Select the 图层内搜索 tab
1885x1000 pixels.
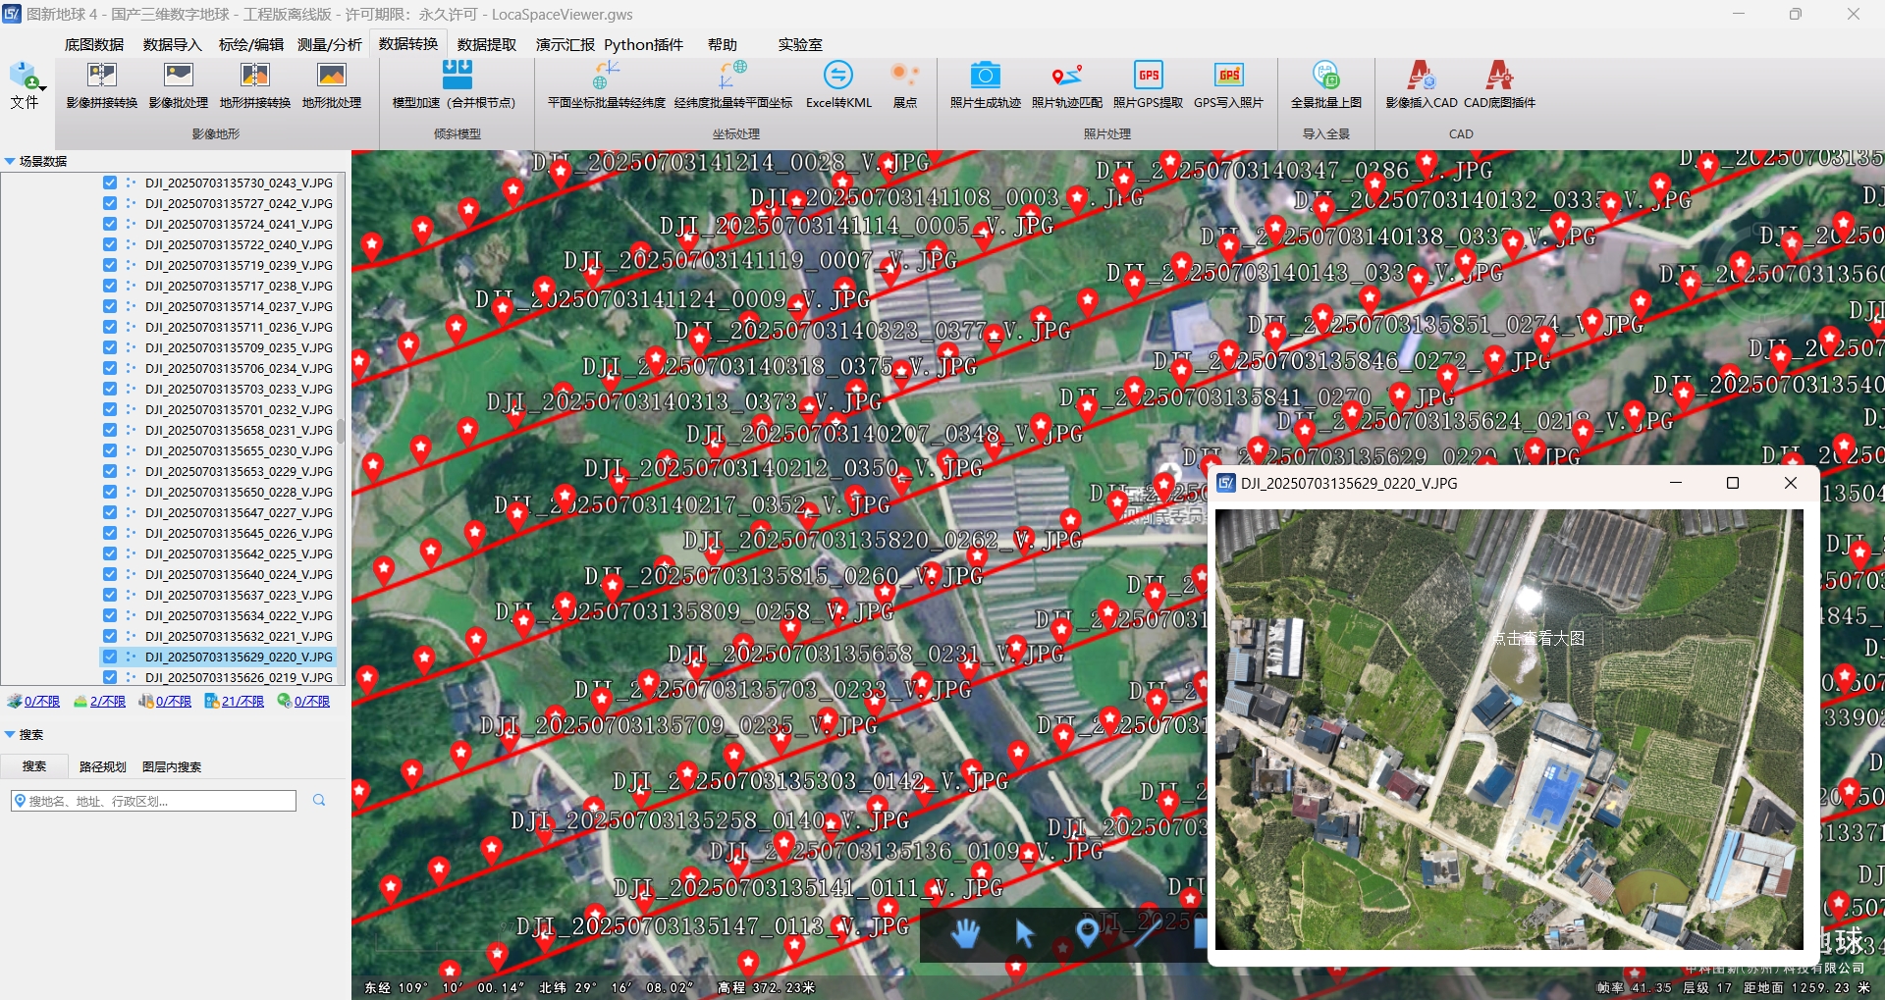click(172, 766)
